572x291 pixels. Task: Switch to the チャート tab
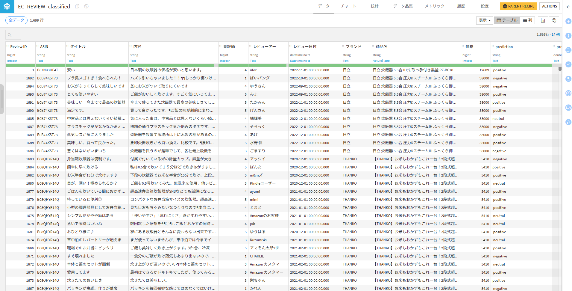[x=348, y=6]
